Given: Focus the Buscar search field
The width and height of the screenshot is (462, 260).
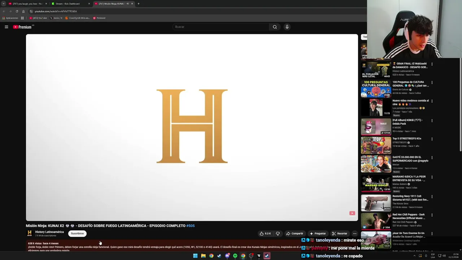Looking at the screenshot, I should [x=221, y=27].
